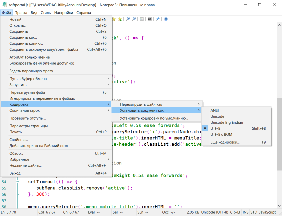Image resolution: width=282 pixels, height=216 pixels.
Task: Click Установить кодировку по умолчанию...
Action: [x=154, y=118]
